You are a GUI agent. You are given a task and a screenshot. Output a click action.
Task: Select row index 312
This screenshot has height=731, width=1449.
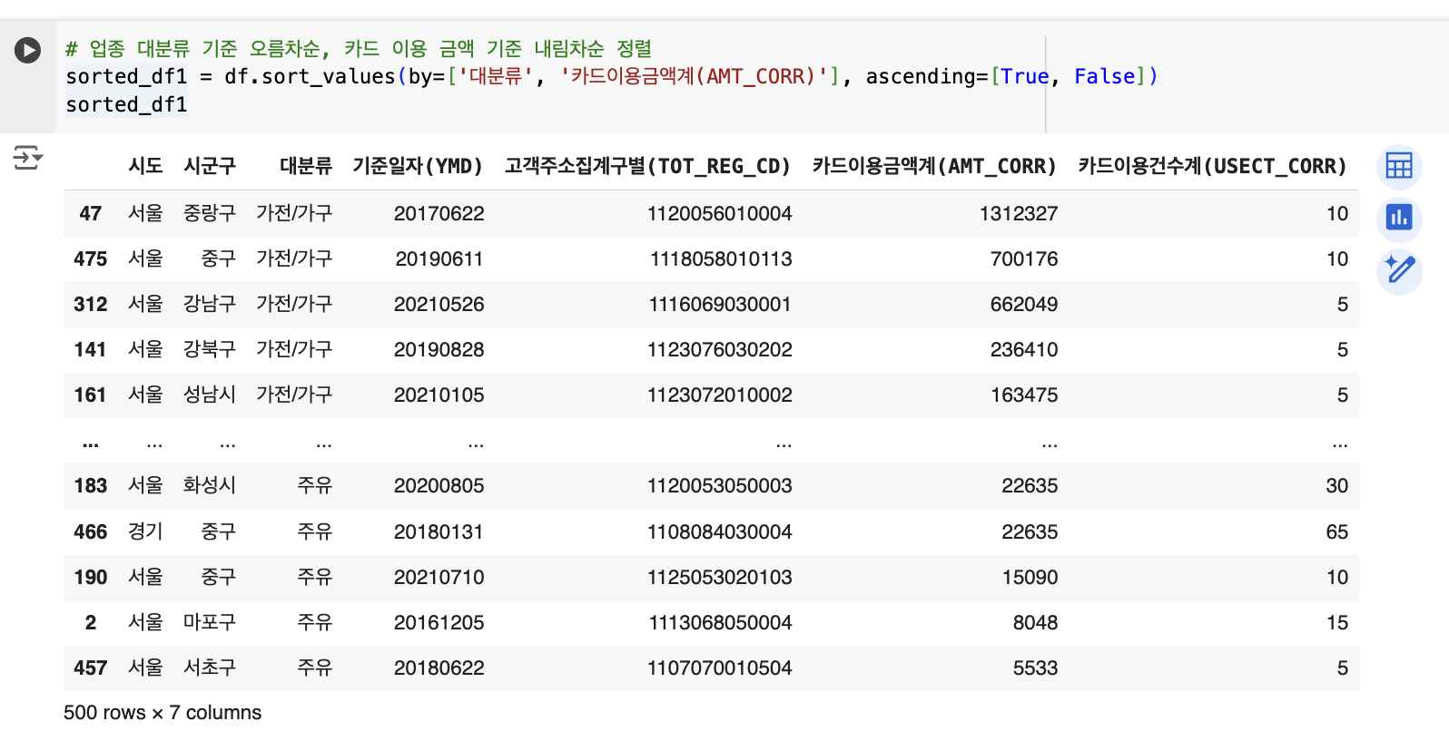pos(90,305)
